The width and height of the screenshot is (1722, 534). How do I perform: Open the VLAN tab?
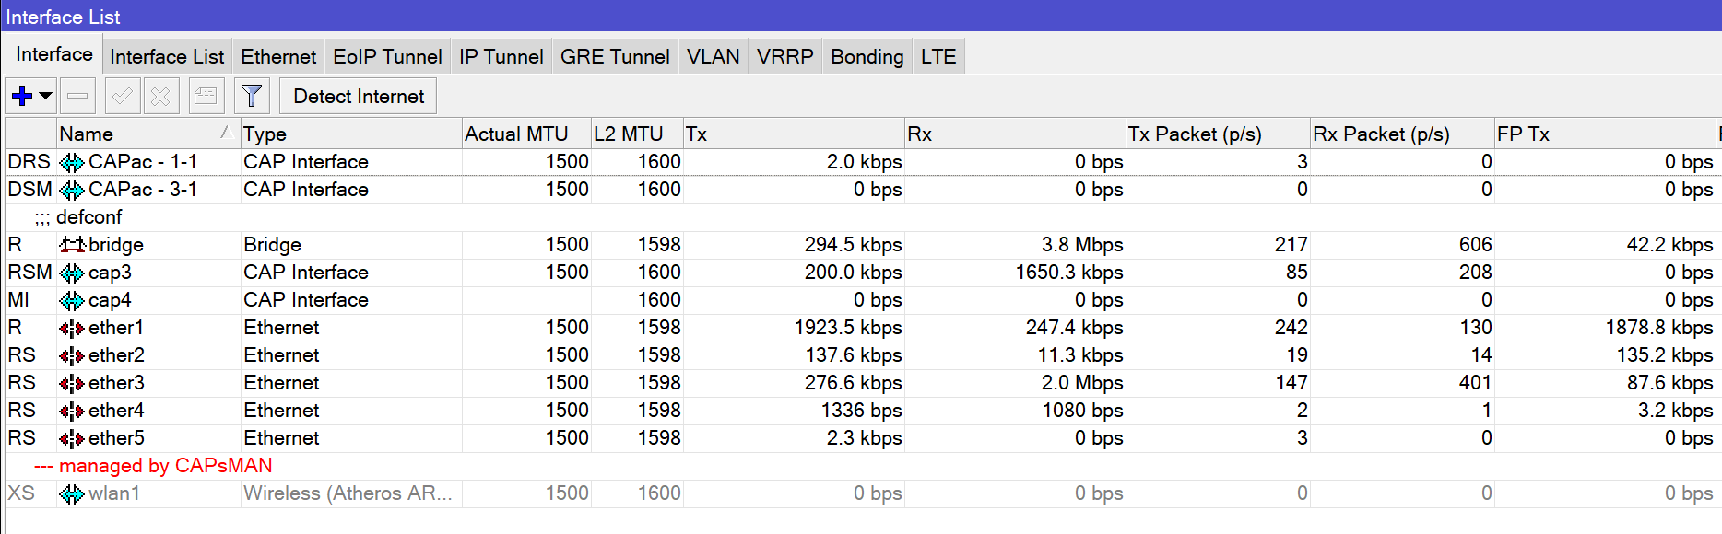[x=713, y=56]
